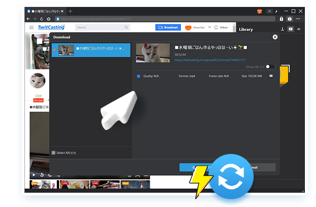Open the Next stream thumbnail
This screenshot has width=316, height=207.
(135, 184)
